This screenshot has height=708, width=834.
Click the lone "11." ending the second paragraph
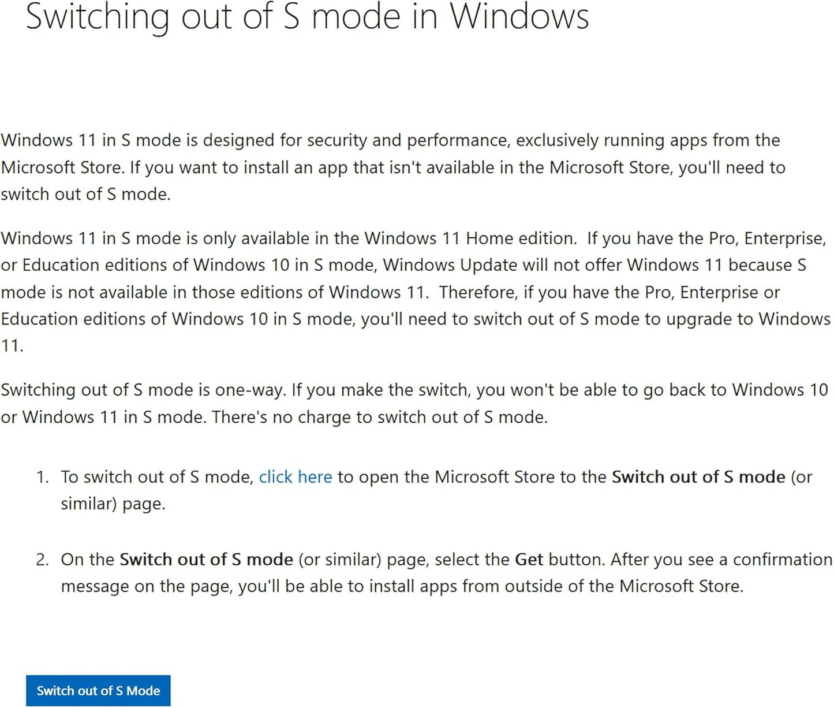tap(12, 346)
